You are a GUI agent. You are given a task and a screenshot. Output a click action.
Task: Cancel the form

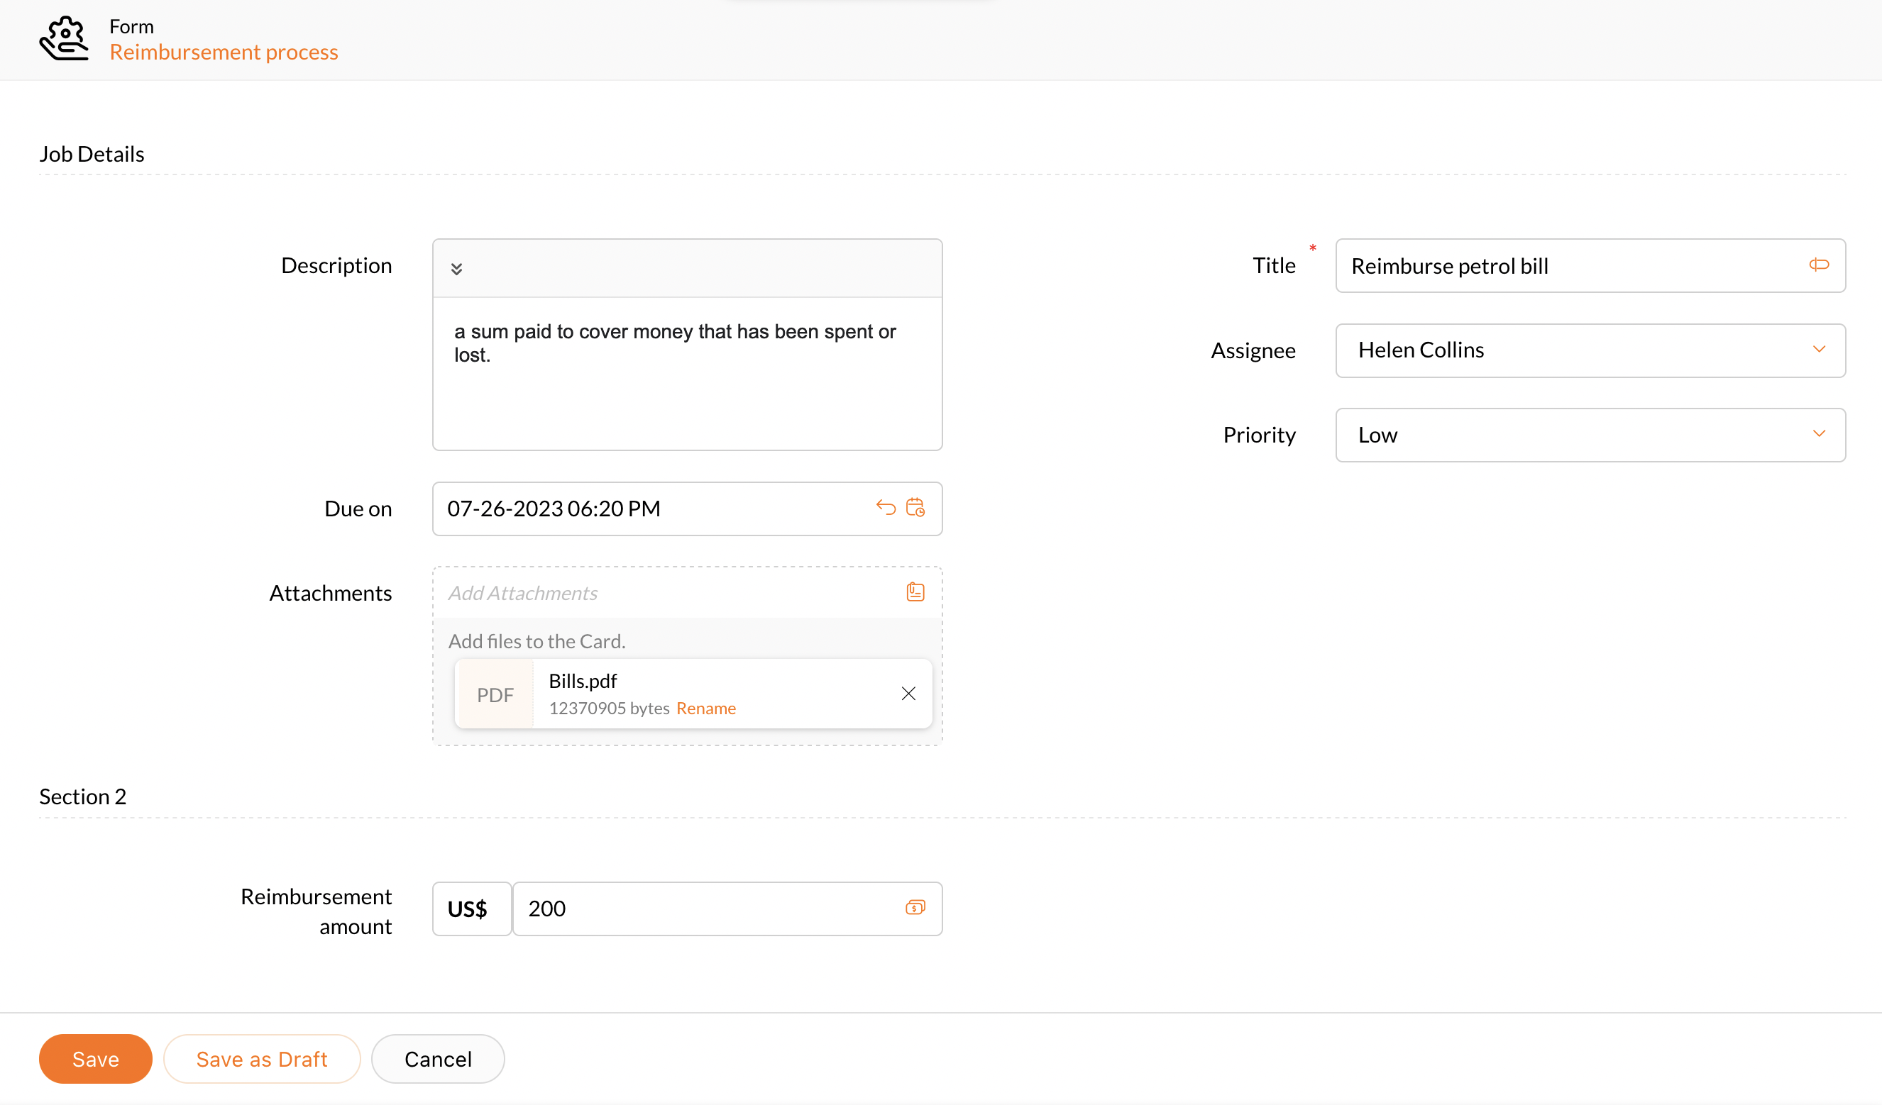point(438,1059)
